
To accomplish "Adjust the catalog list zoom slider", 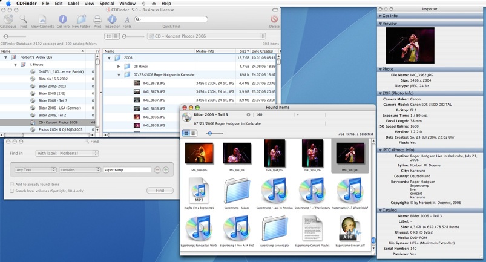I will point(6,36).
